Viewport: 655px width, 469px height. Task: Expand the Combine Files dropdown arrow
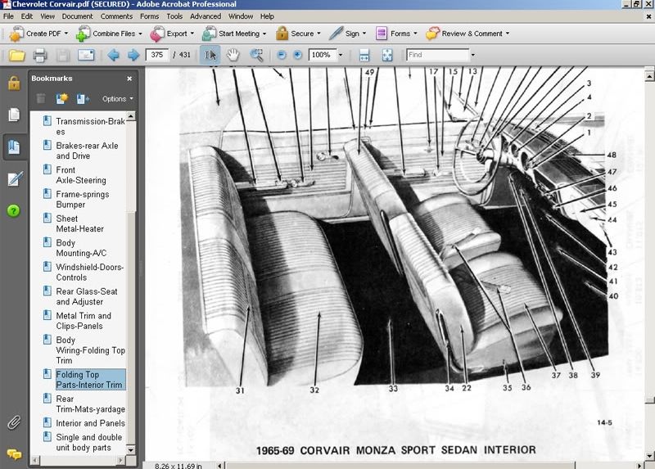(140, 34)
